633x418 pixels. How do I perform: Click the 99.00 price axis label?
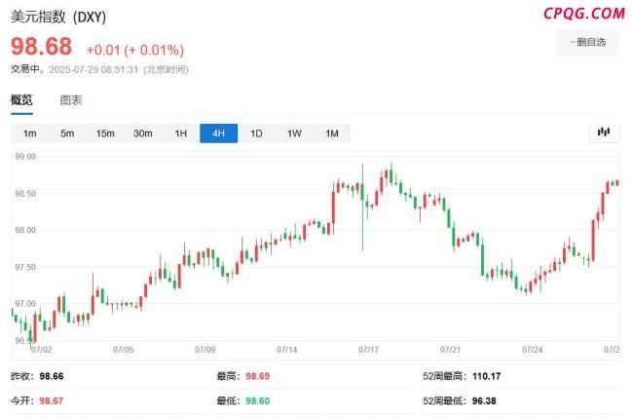point(25,157)
